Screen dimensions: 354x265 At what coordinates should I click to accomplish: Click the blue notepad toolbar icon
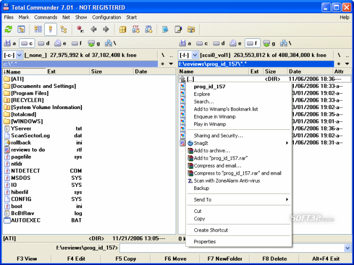tap(165, 29)
